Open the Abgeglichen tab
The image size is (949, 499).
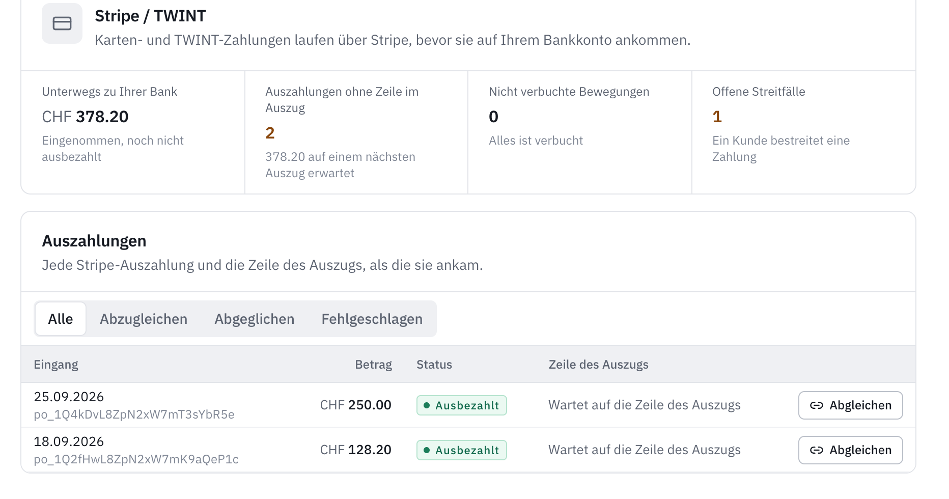point(255,319)
